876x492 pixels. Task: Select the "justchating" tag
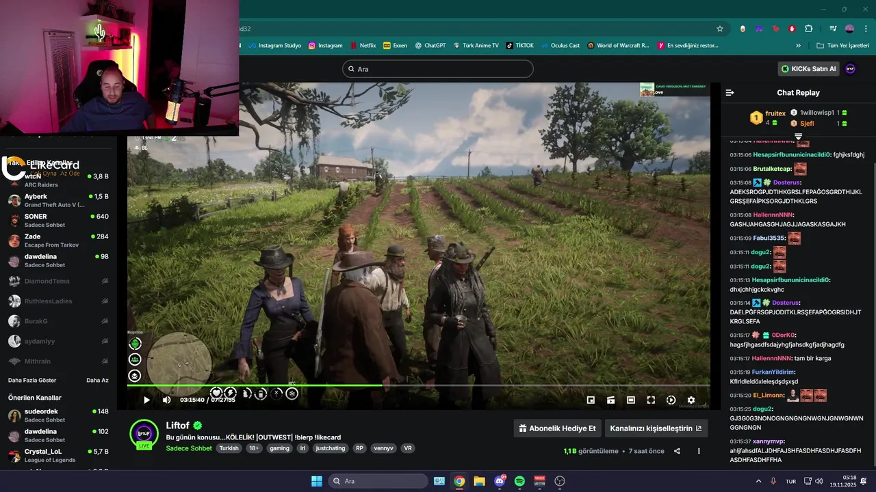coord(331,448)
